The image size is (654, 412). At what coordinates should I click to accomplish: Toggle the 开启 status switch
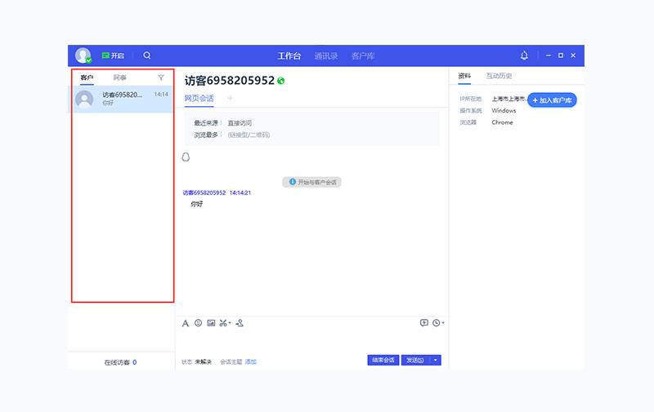click(x=113, y=55)
